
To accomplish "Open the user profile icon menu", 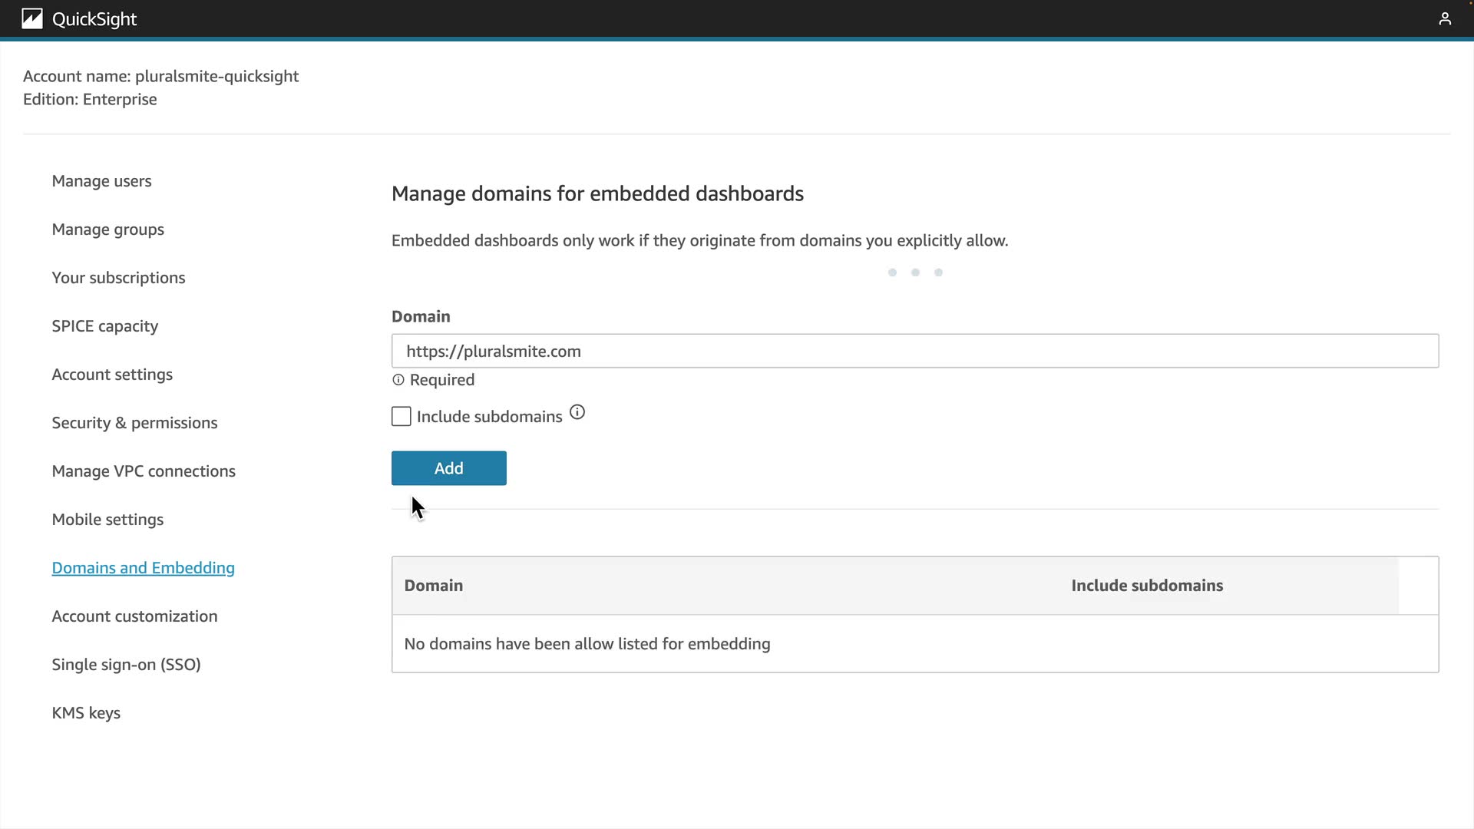I will pyautogui.click(x=1444, y=18).
